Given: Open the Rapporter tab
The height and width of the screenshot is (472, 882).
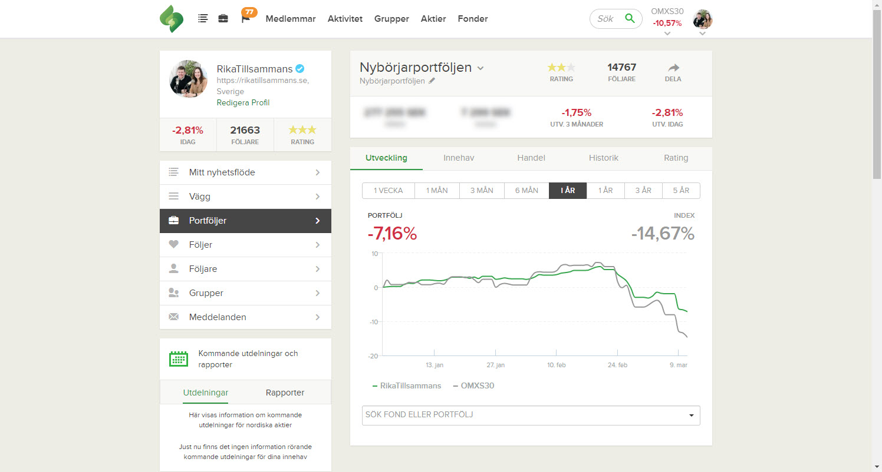Looking at the screenshot, I should click(x=285, y=393).
